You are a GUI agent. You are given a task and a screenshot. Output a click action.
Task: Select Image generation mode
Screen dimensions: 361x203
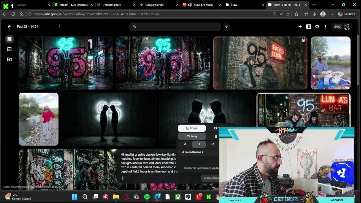pos(192,128)
